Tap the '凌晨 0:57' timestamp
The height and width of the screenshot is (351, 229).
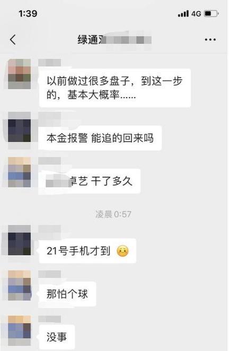tap(113, 214)
